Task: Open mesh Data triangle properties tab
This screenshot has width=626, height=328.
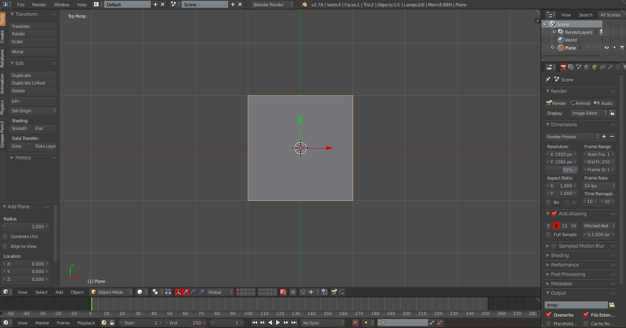Action: tap(618, 67)
